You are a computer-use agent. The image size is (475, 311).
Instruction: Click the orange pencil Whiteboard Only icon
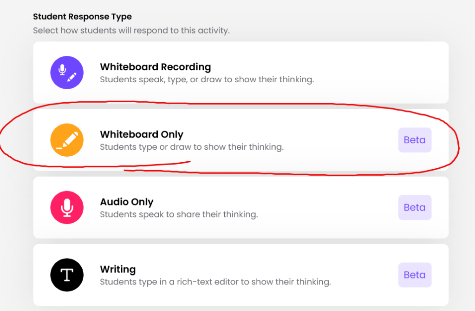pos(67,140)
